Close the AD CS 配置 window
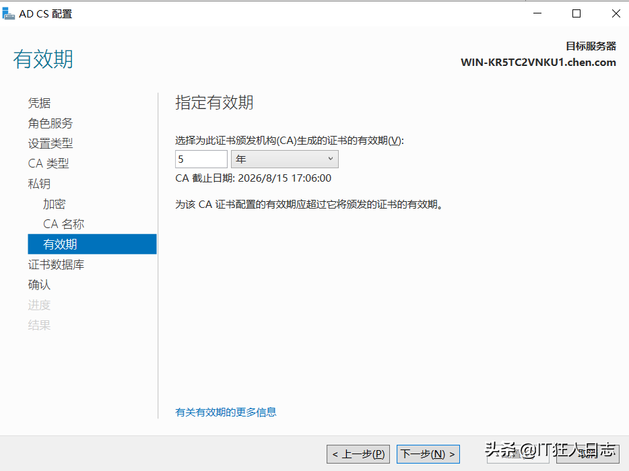Image resolution: width=629 pixels, height=471 pixels. (616, 13)
